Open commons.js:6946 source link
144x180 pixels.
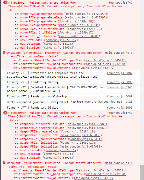[120, 87]
